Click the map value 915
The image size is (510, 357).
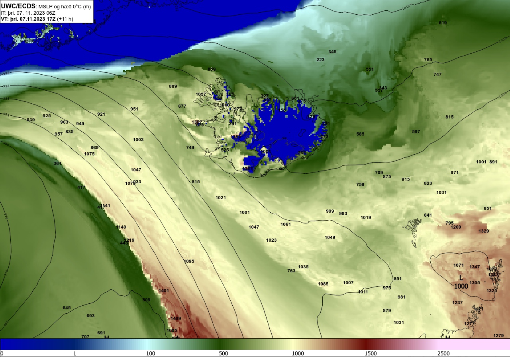(x=406, y=179)
